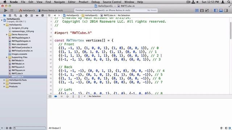The width and height of the screenshot is (232, 130).
Task: Step into in debugger
Action: 73,96
